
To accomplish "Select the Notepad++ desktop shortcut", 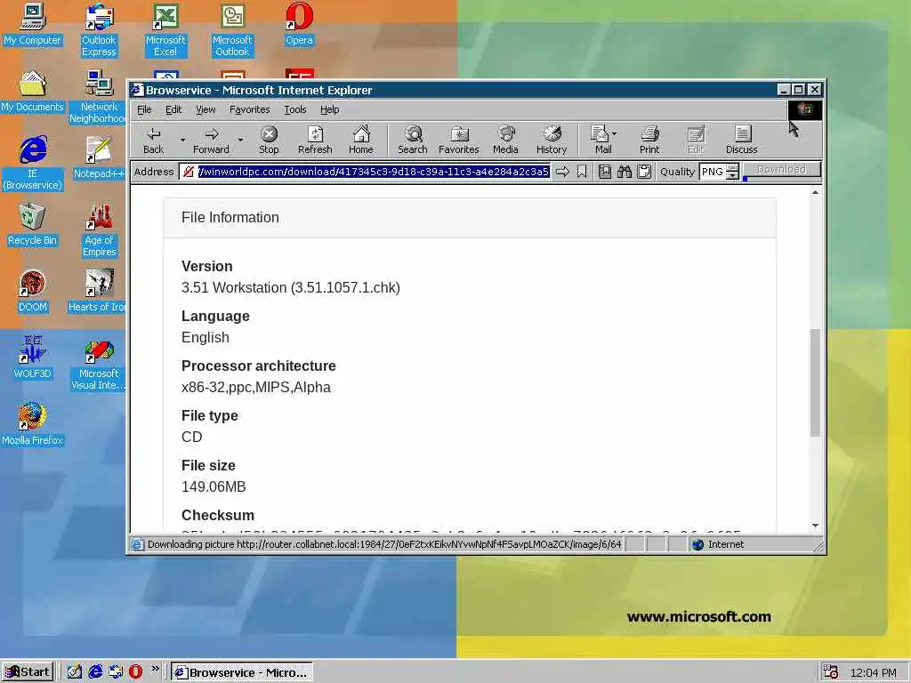I will pos(99,158).
